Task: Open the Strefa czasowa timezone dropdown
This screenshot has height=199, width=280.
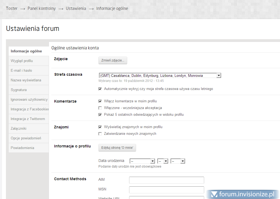Action: pos(160,75)
